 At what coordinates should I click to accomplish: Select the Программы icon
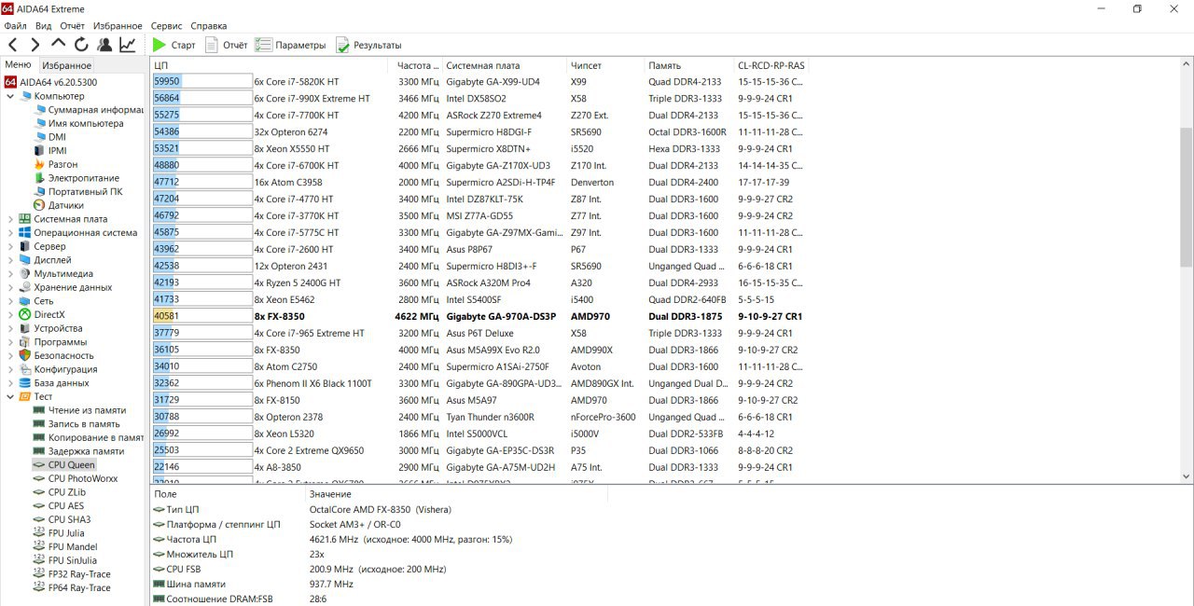pyautogui.click(x=25, y=342)
